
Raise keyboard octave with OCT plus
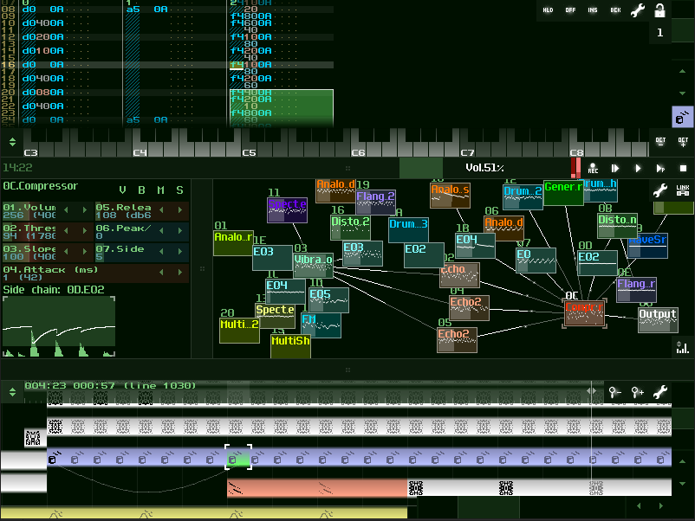coord(683,142)
